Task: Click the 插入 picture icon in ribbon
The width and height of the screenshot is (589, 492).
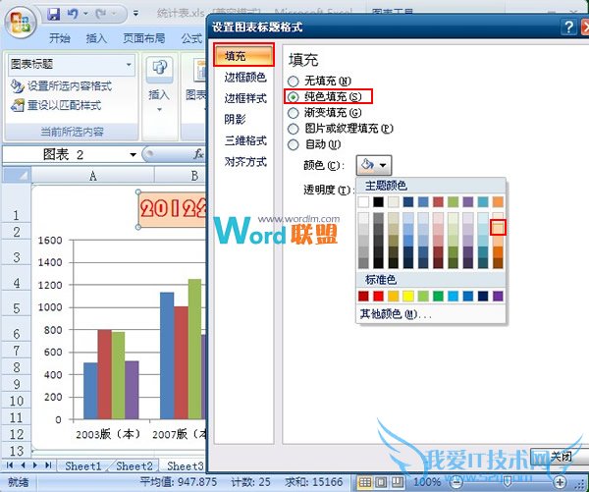Action: 160,69
